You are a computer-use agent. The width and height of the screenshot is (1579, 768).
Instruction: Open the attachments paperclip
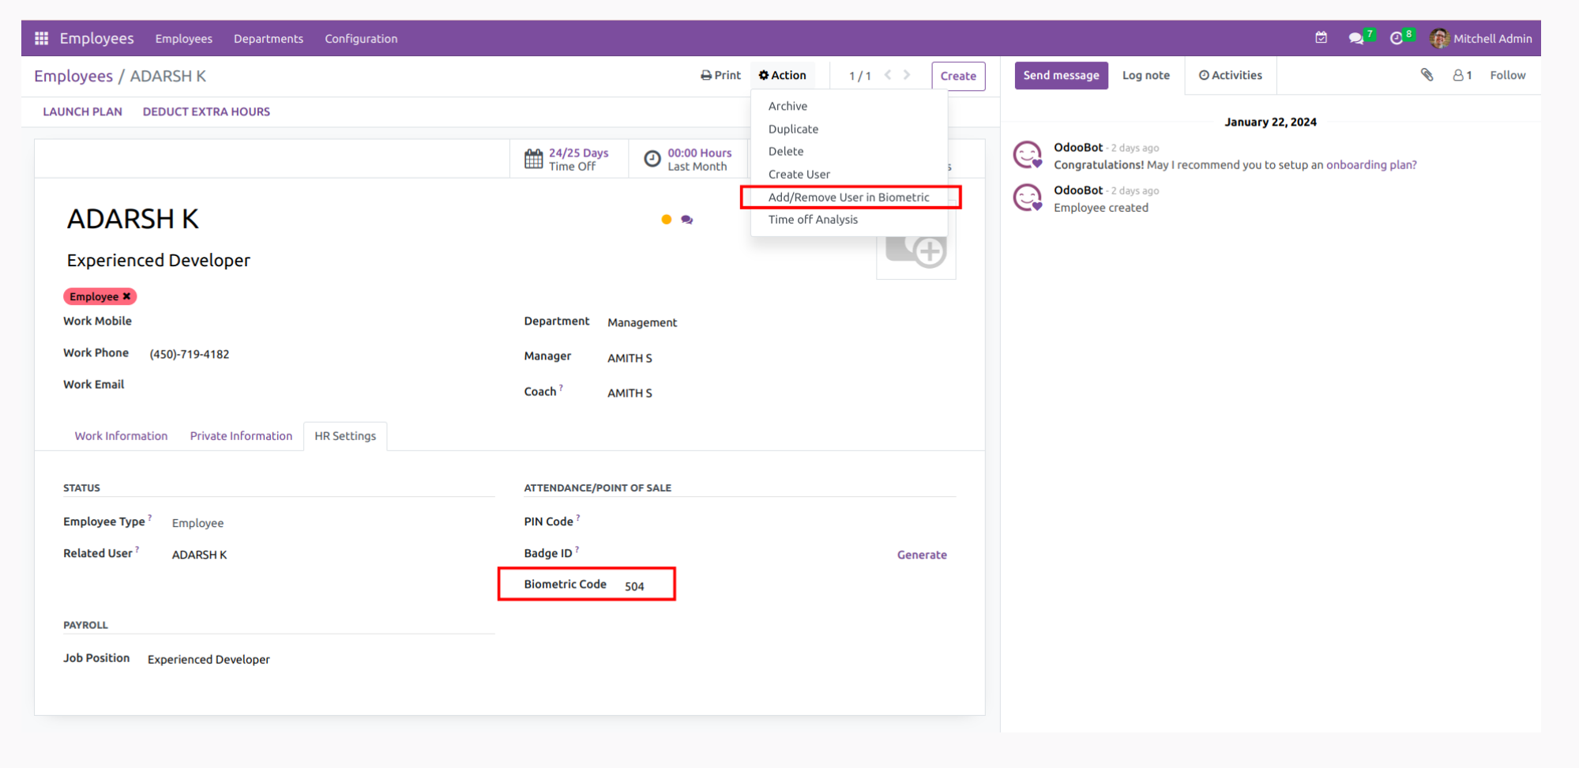[x=1427, y=74]
